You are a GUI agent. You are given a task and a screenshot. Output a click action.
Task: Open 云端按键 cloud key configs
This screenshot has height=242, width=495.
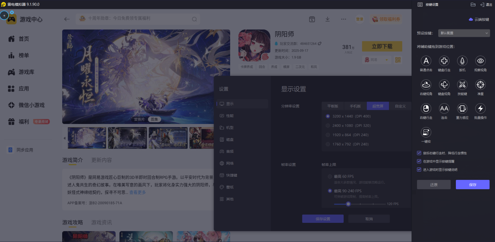coord(479,19)
